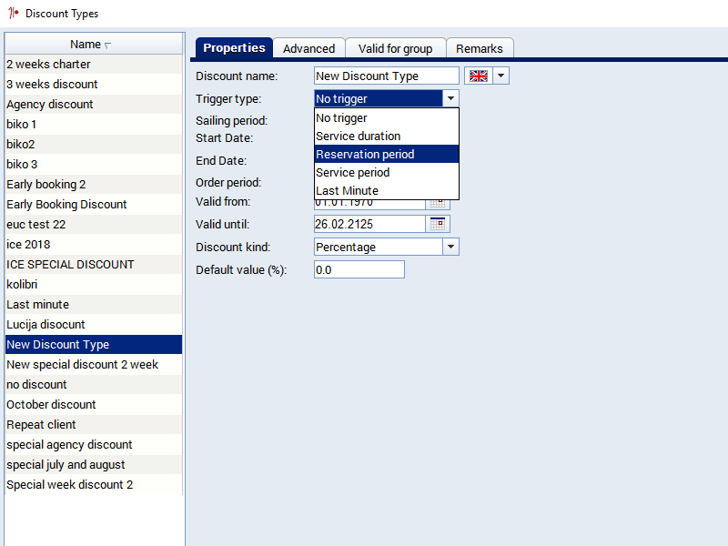This screenshot has height=546, width=728.
Task: Expand the language flag dropdown arrow
Action: click(x=501, y=76)
